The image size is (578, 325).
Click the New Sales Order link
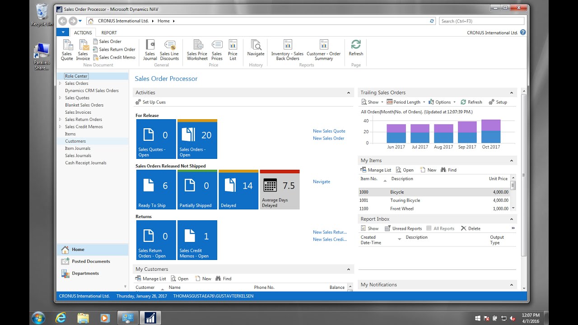pyautogui.click(x=329, y=139)
